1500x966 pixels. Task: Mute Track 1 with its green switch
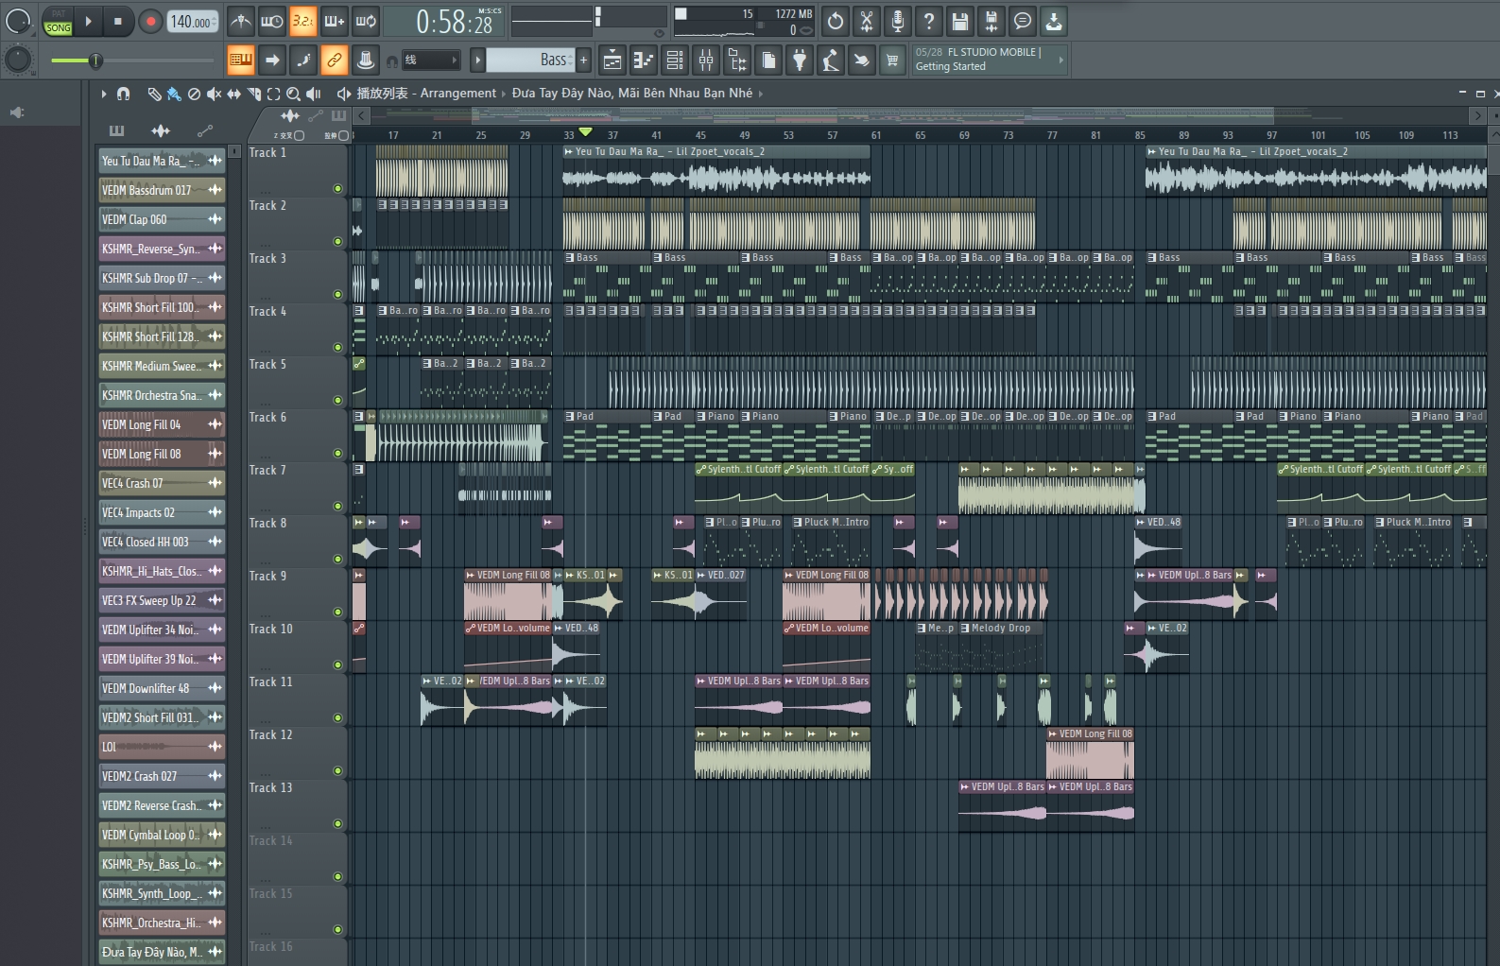point(337,188)
